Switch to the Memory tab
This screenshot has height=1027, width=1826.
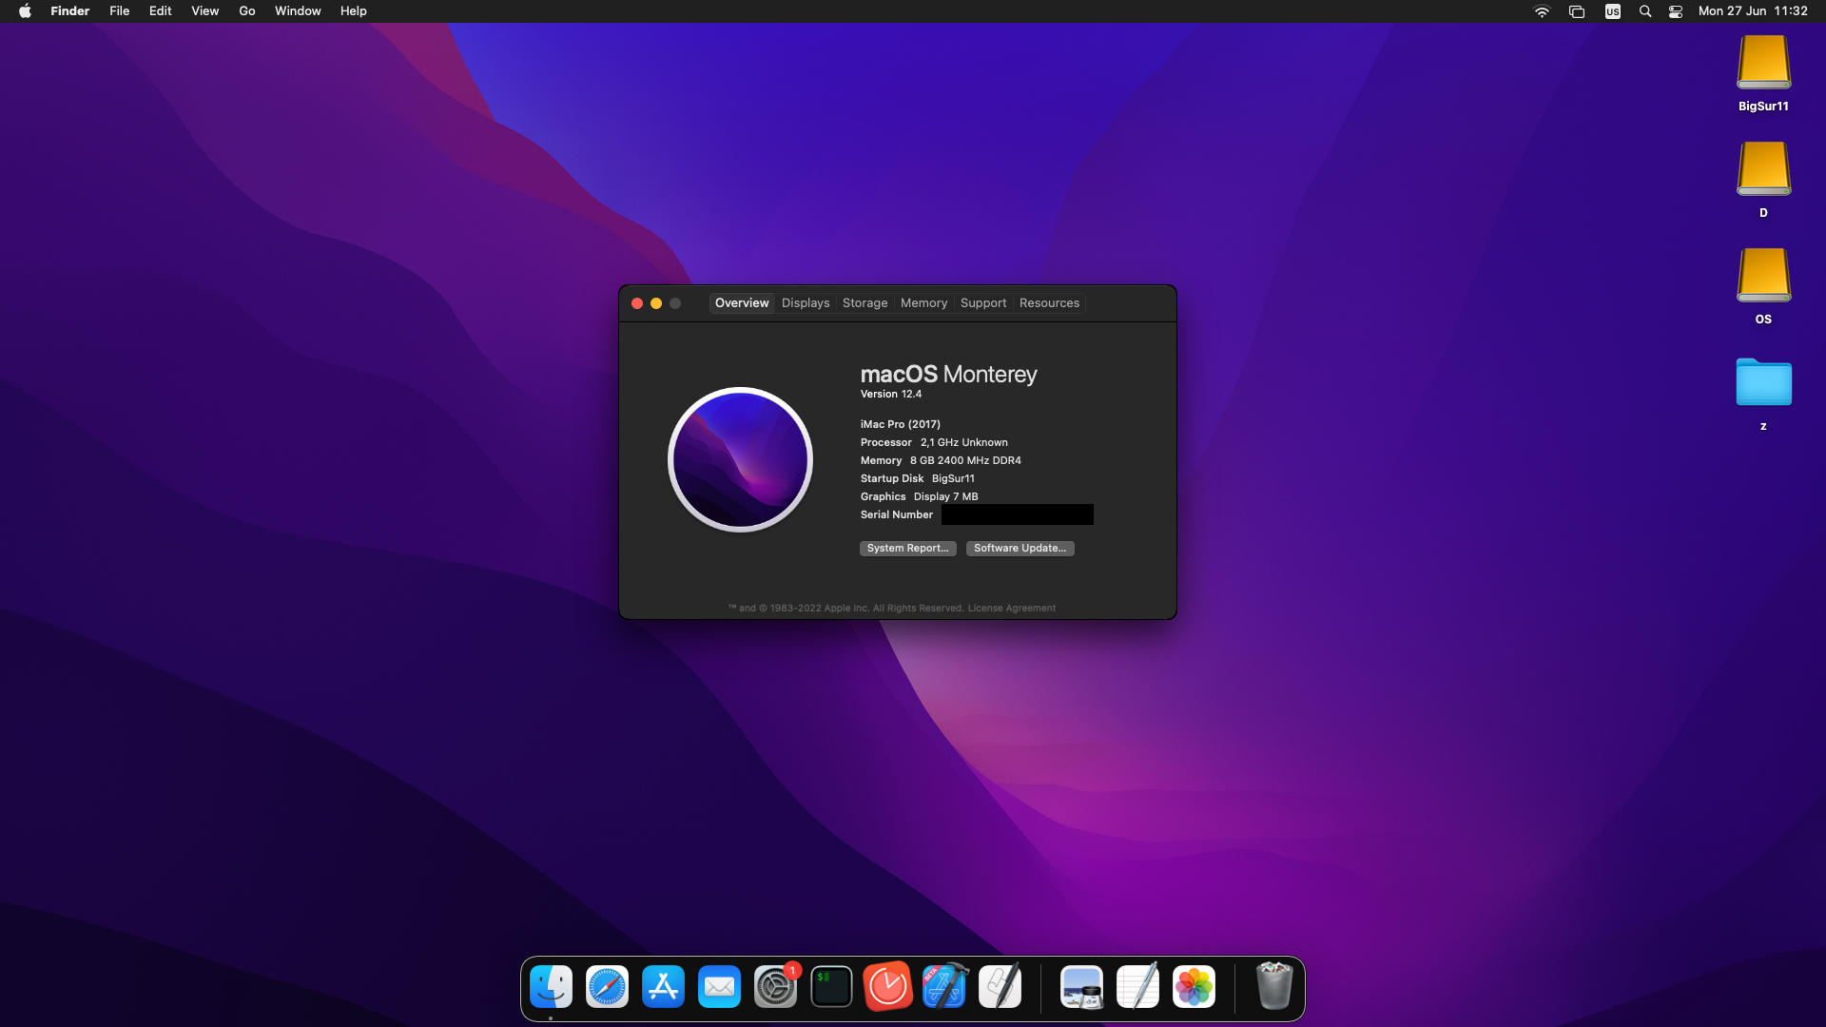pos(924,302)
